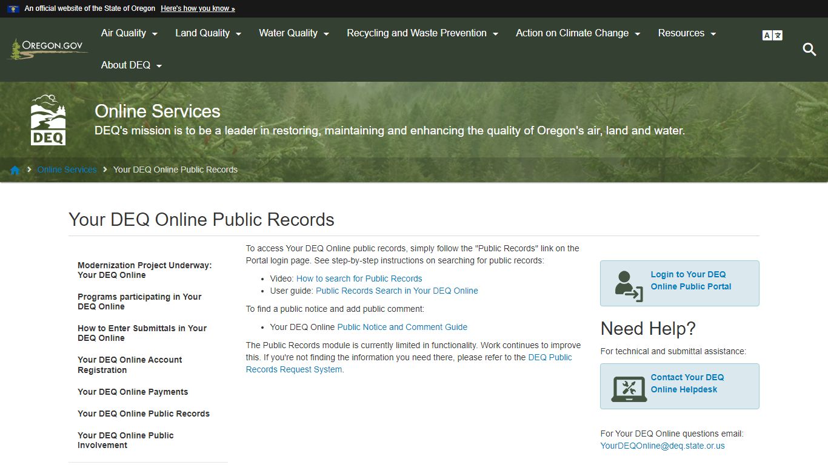The height and width of the screenshot is (465, 828).
Task: Expand the About DEQ menu
Action: 132,65
